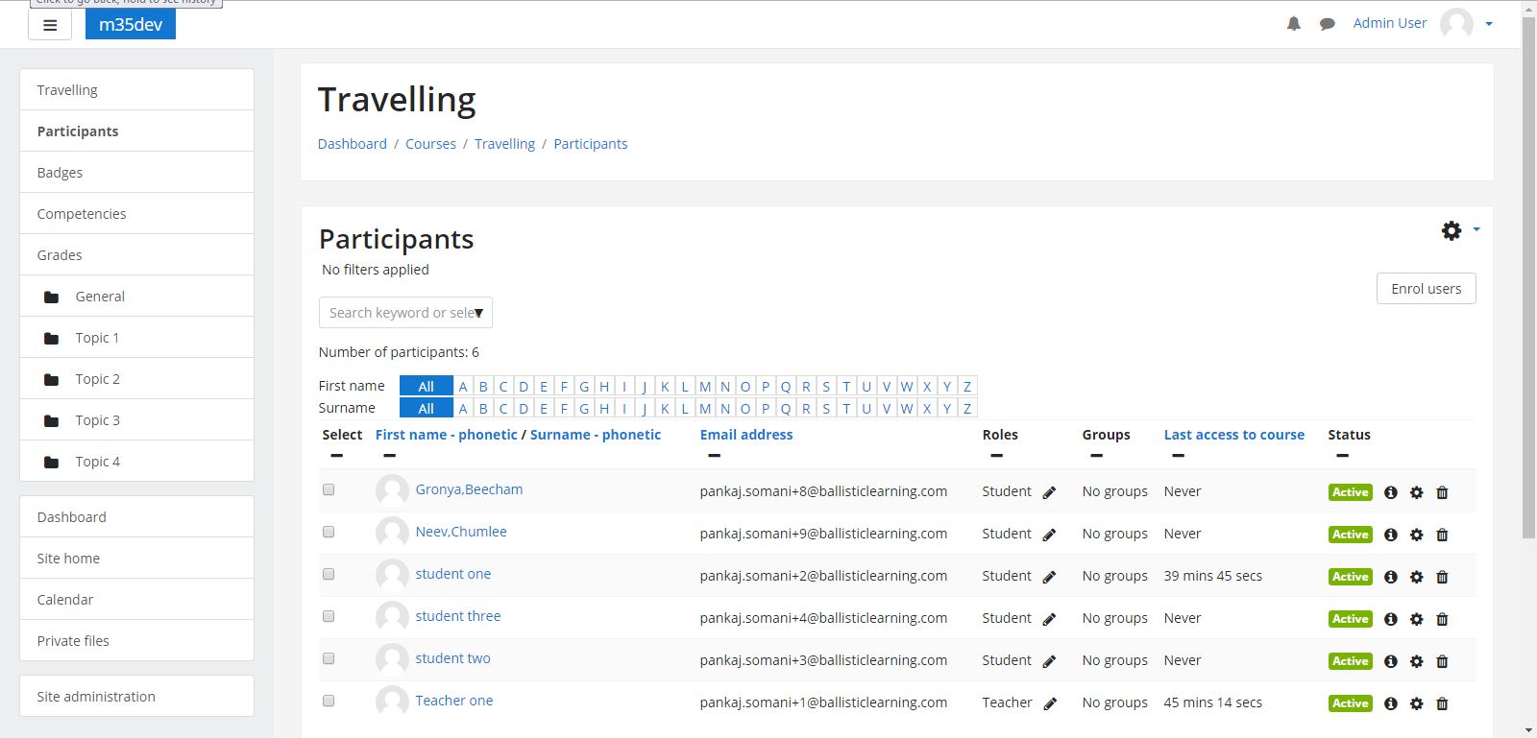Click the Active status badge for student one
Viewport: 1537px width, 738px height.
[x=1350, y=577]
